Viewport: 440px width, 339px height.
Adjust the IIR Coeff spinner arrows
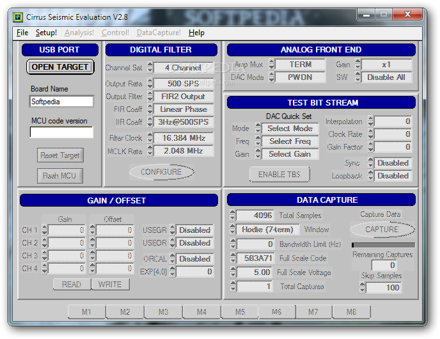(x=150, y=122)
